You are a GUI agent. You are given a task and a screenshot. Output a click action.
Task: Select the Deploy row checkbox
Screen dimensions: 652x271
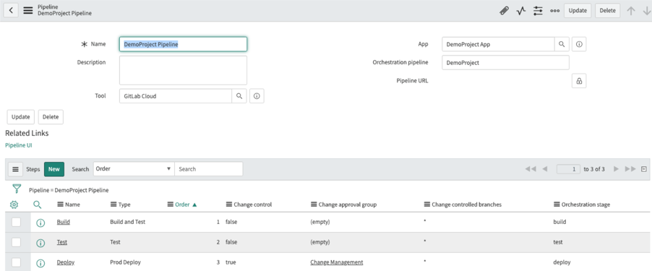pos(16,262)
